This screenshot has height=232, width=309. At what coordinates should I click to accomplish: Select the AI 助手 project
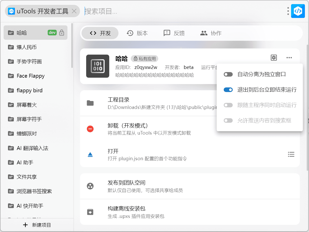(x=35, y=163)
